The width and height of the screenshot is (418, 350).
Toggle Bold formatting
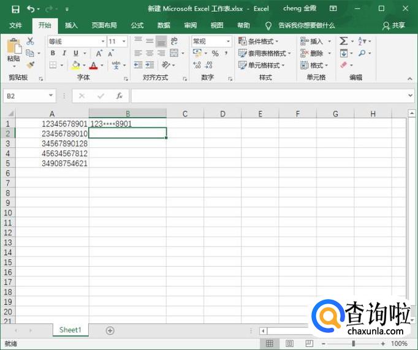[x=53, y=53]
